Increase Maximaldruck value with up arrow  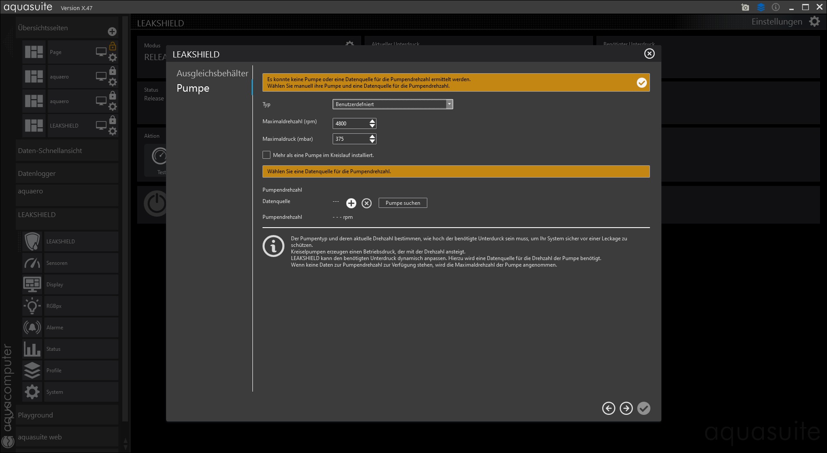click(372, 136)
